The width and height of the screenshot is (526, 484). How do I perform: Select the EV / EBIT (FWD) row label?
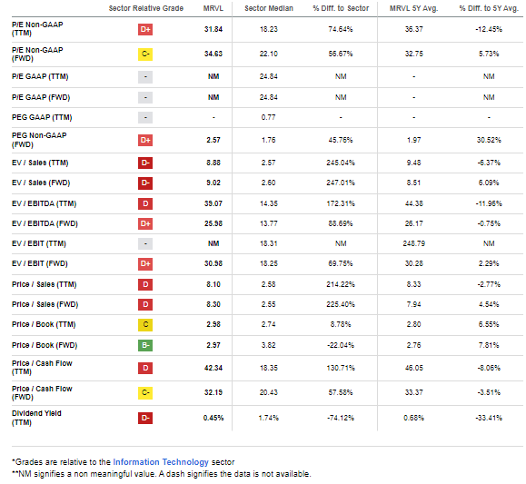pos(40,264)
